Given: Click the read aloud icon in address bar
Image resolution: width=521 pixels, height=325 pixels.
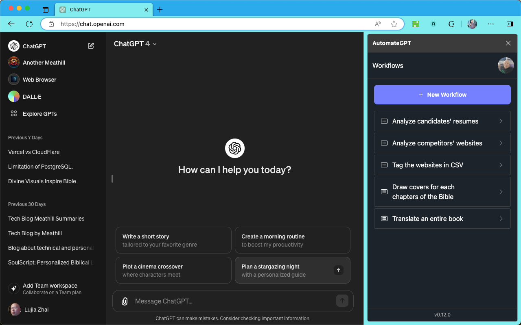Looking at the screenshot, I should coord(378,24).
